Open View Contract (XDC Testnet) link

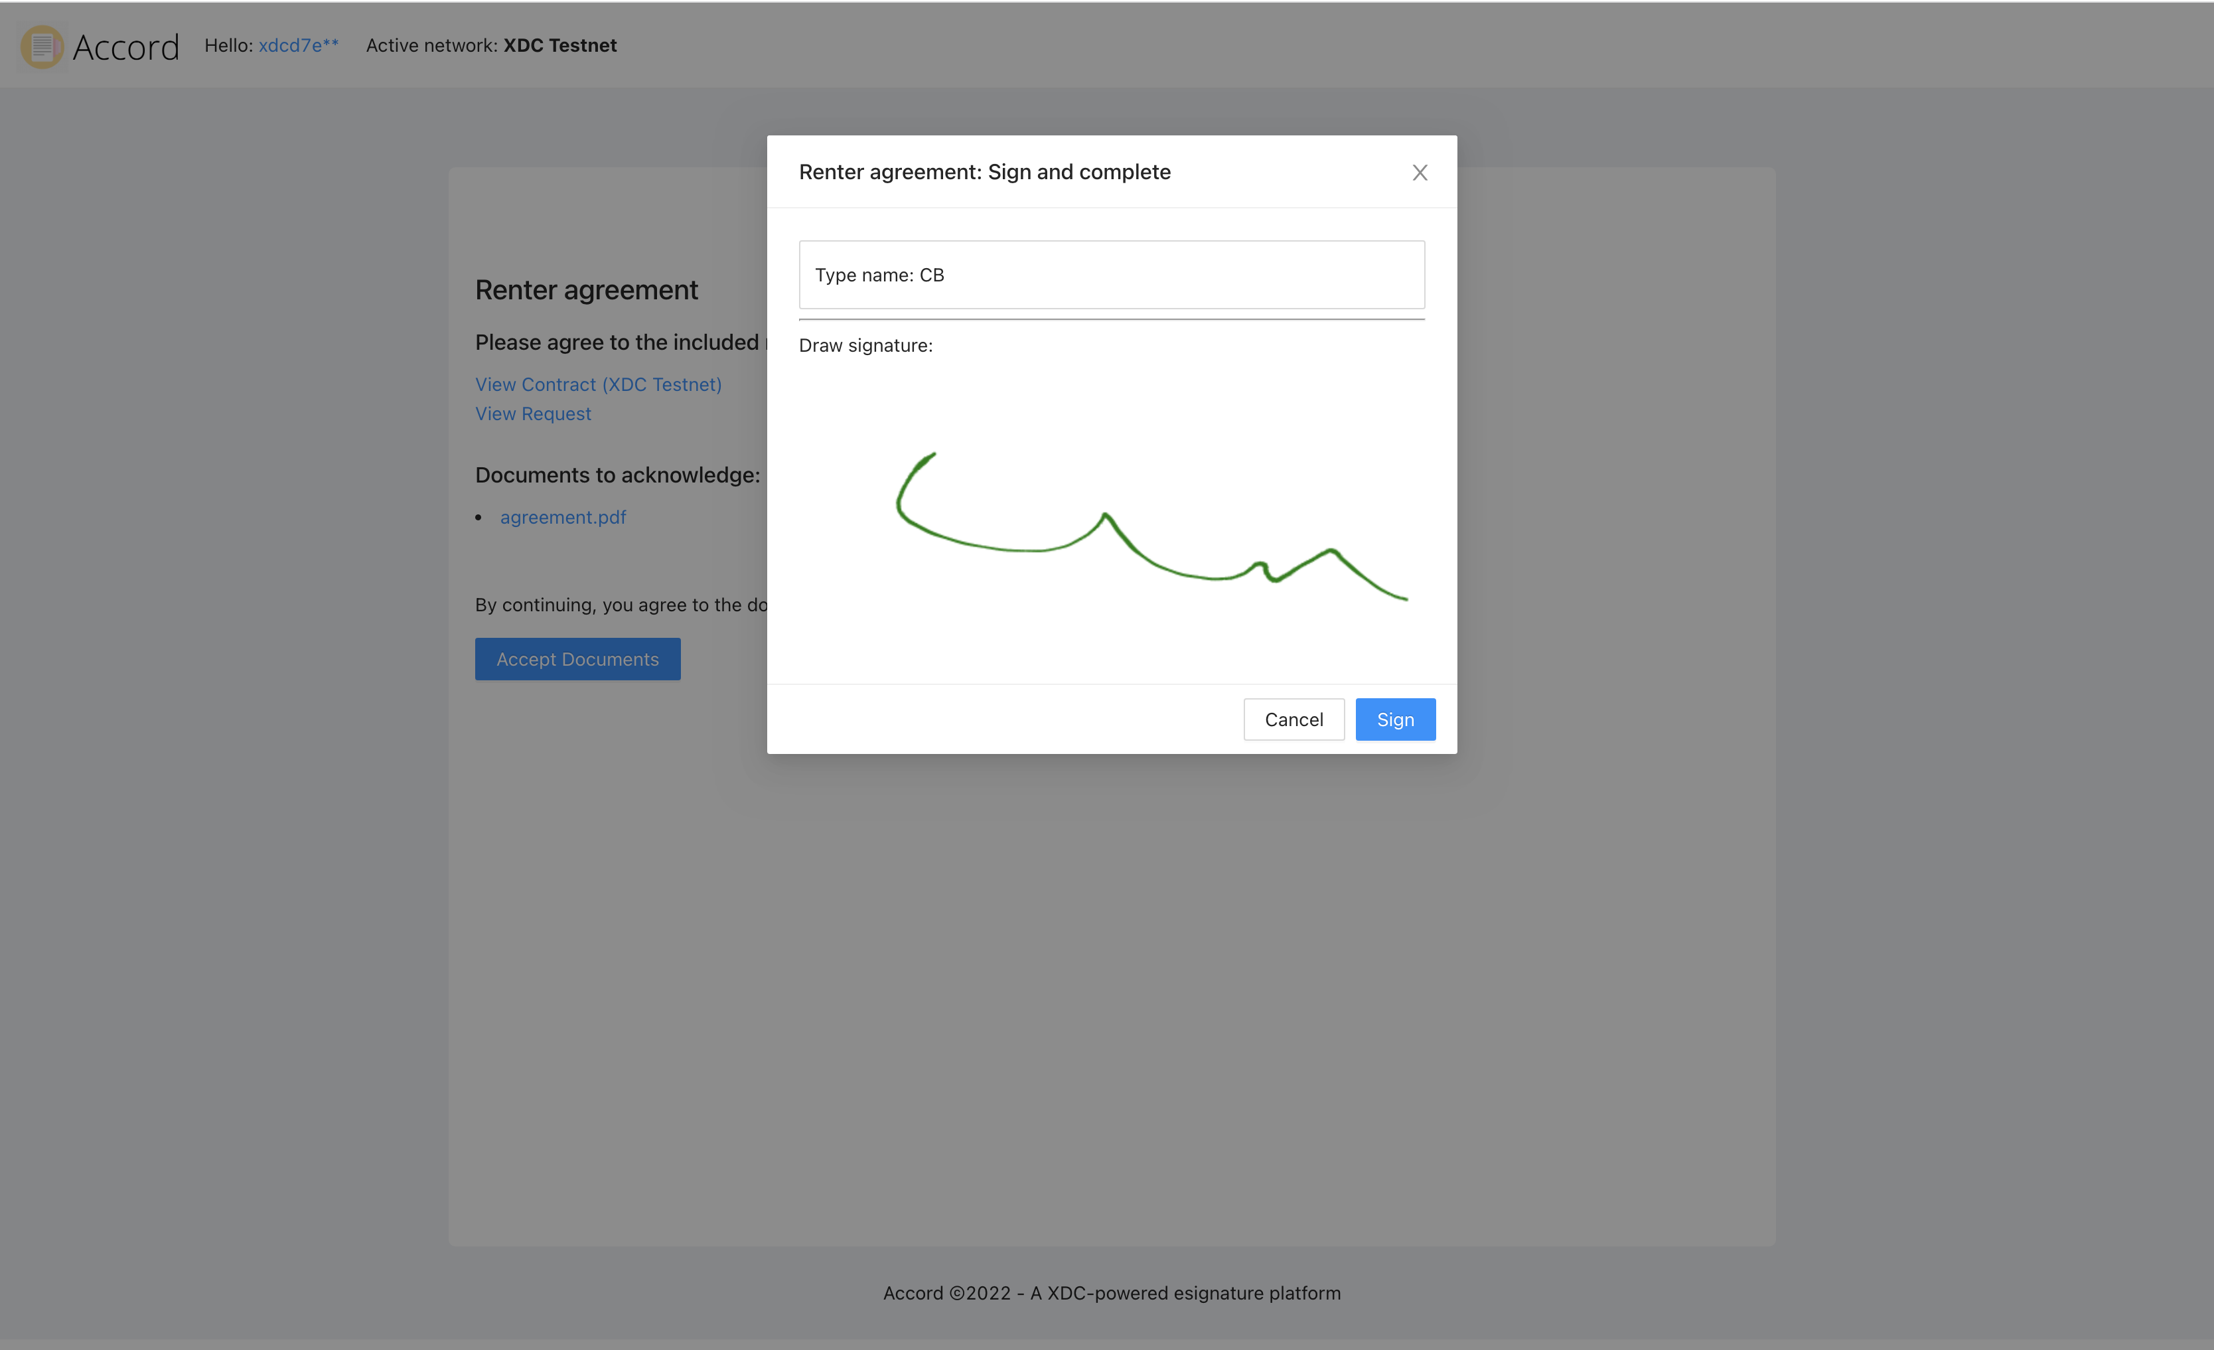tap(599, 385)
